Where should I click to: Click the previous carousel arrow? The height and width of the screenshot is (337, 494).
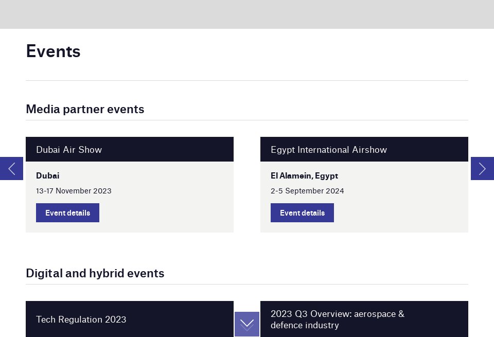coord(11,168)
